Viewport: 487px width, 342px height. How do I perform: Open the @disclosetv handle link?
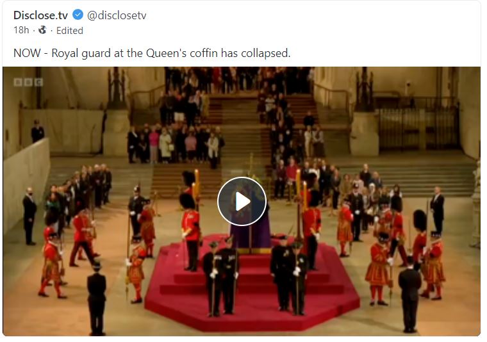pyautogui.click(x=117, y=15)
